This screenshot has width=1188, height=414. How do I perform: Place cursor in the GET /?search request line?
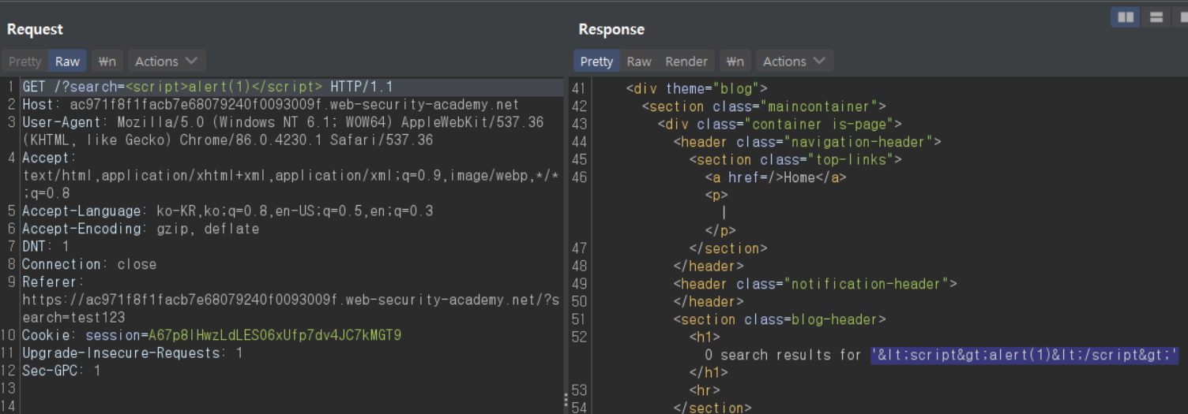pos(207,87)
